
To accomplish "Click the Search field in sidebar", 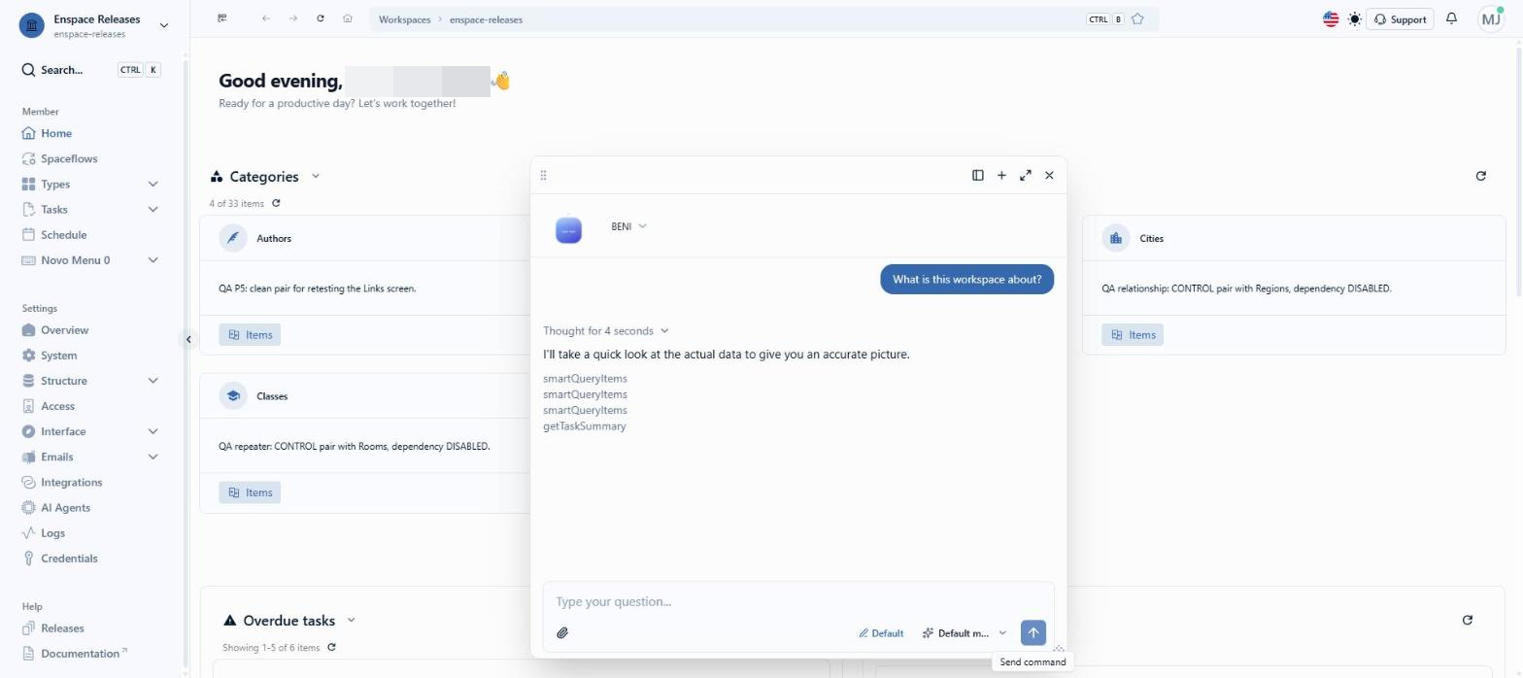I will 91,70.
